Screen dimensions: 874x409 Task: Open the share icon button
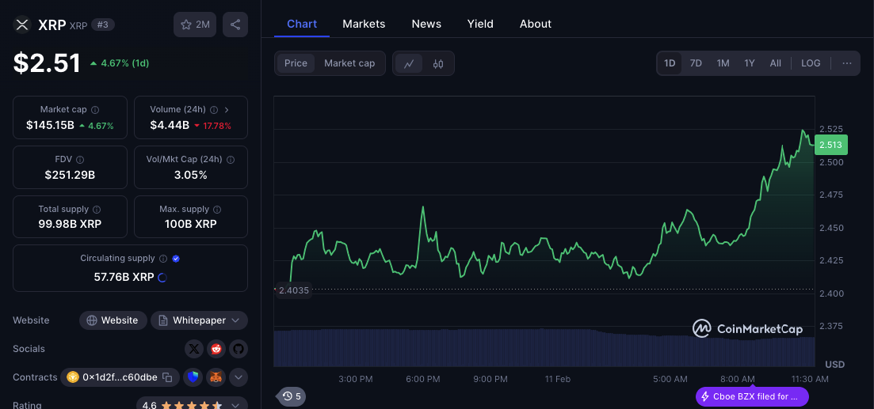[x=235, y=25]
